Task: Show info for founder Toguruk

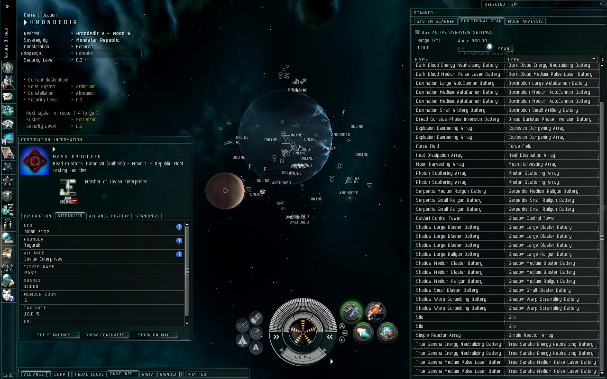Action: pyautogui.click(x=179, y=241)
